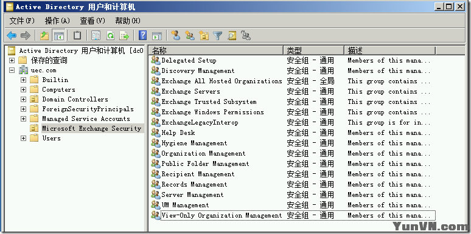
Task: Click the Domain Controllers OU folder icon
Action: point(34,99)
